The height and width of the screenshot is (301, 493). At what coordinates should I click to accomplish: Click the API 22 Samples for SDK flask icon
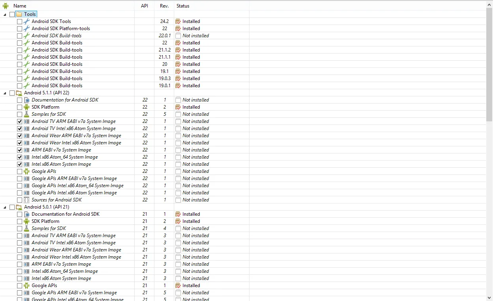coord(27,114)
